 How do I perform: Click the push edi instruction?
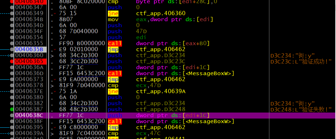pyautogui.click(x=127, y=37)
